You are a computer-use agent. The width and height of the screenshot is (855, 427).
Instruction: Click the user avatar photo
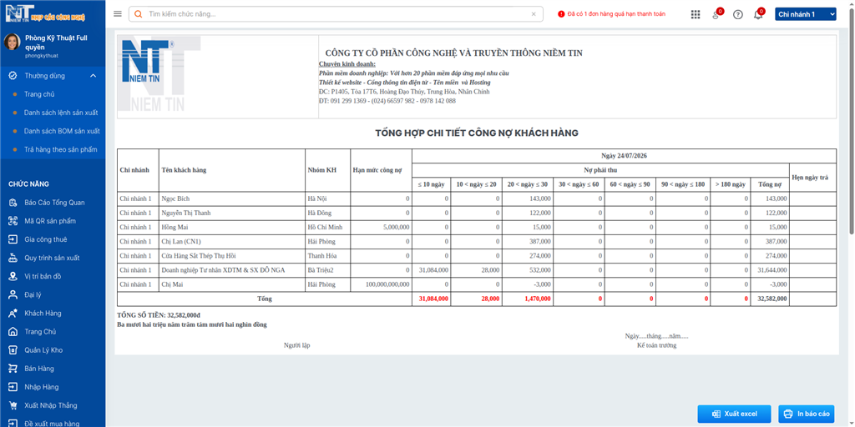[x=13, y=42]
